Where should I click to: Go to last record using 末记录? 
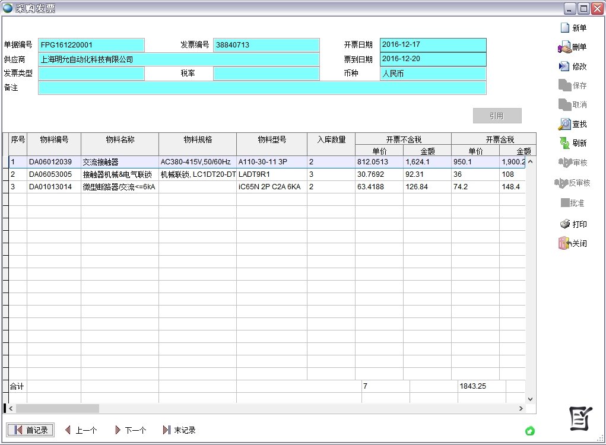click(x=179, y=430)
